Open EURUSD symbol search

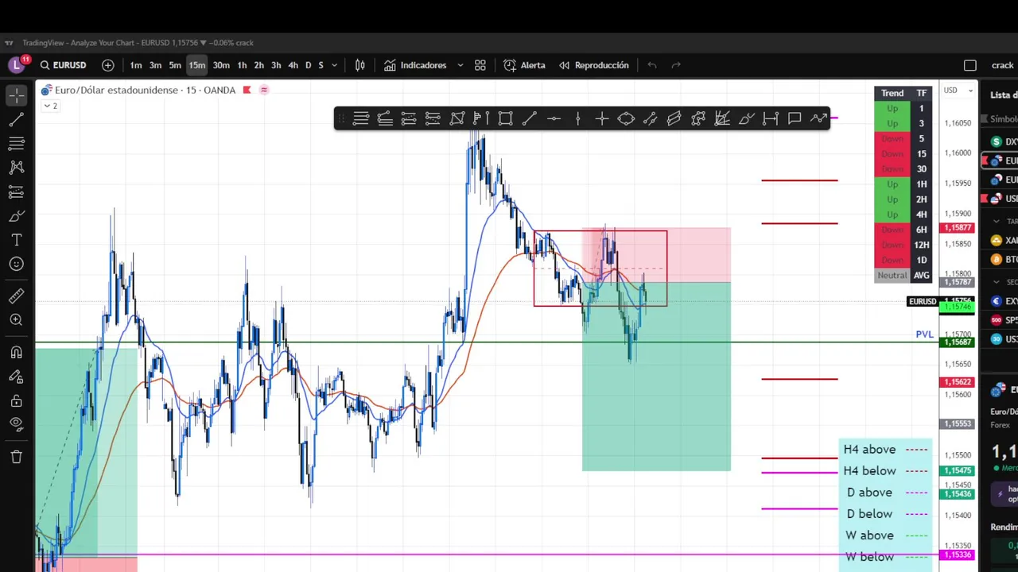pos(64,65)
